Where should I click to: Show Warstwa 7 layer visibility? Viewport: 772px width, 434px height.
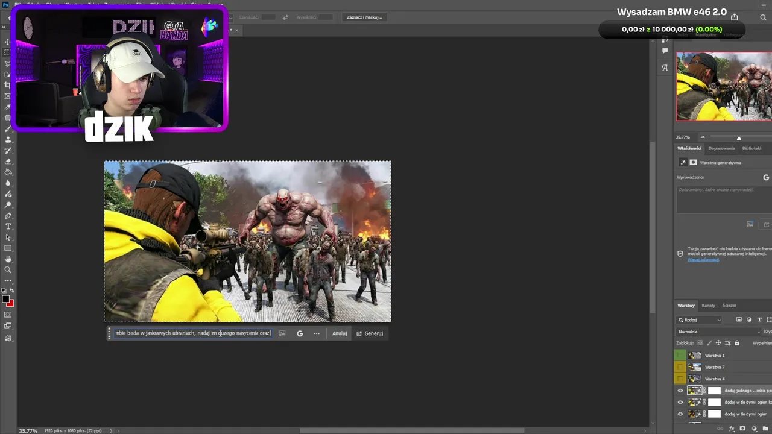point(680,367)
